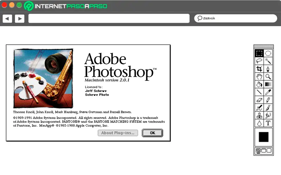Switch to the first screen mode icon
This screenshot has height=175, width=281.
click(x=258, y=150)
